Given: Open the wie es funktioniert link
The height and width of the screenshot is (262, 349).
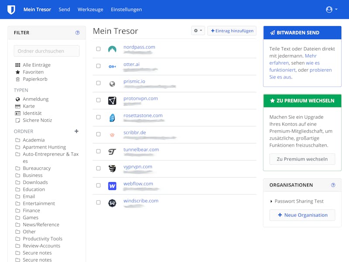Looking at the screenshot, I should tap(294, 66).
